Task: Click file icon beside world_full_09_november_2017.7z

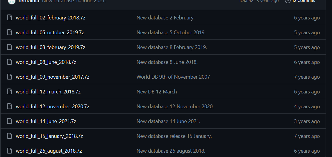Action: click(9, 77)
